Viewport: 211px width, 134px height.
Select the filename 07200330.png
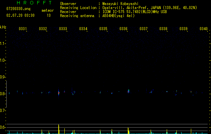(x=18, y=9)
